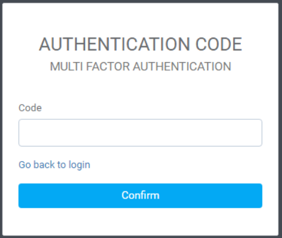The image size is (282, 238).
Task: Click the Confirm button
Action: [140, 196]
